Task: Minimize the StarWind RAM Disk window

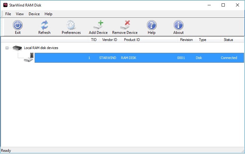Action: [209, 5]
